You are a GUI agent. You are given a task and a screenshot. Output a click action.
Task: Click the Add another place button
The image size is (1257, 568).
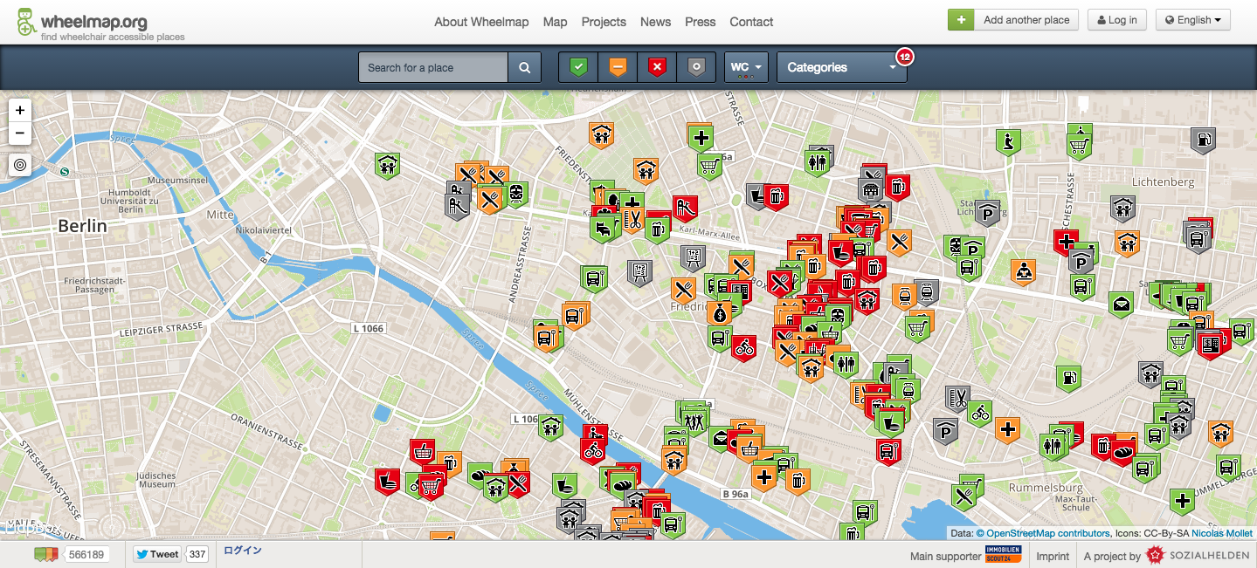click(x=1013, y=20)
